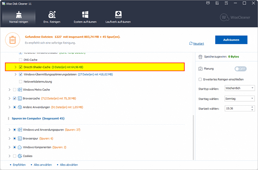The image size is (258, 170).
Task: Click the vertical scrollbar of the list
Action: tap(193, 137)
